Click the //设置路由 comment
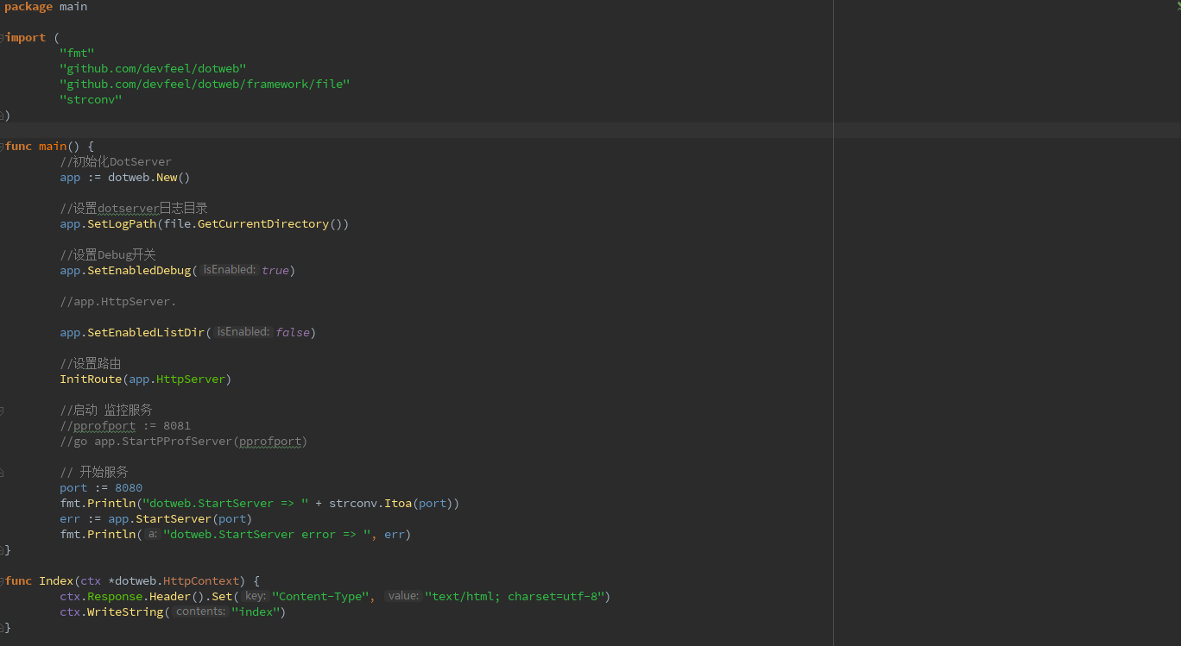Viewport: 1181px width, 646px height. click(x=91, y=363)
